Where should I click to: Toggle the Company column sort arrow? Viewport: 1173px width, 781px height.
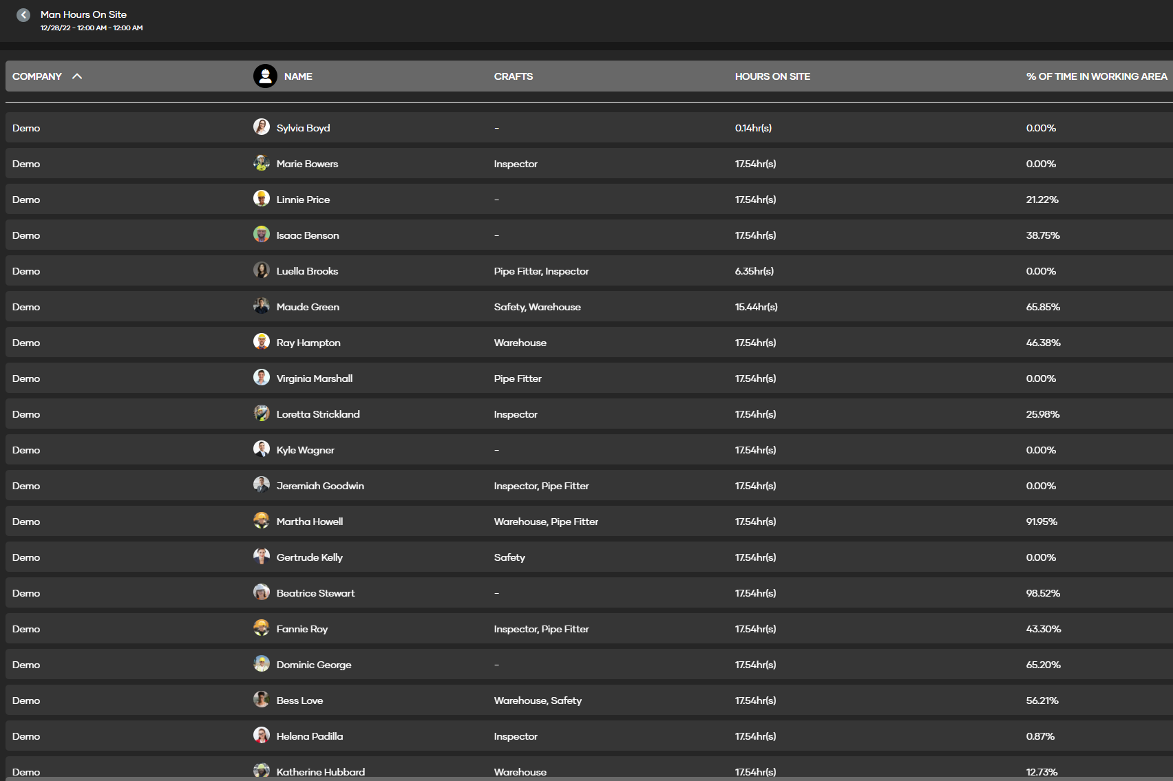[x=77, y=76]
